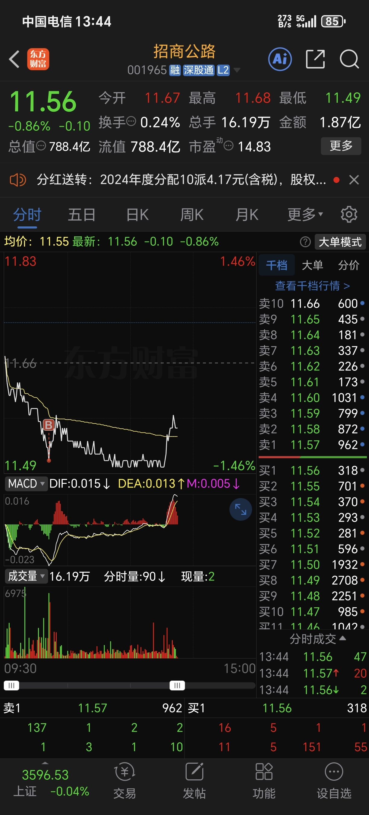Screen dimensions: 369x815
Task: Select 买9 row with 2251 volume
Action: pyautogui.click(x=312, y=596)
